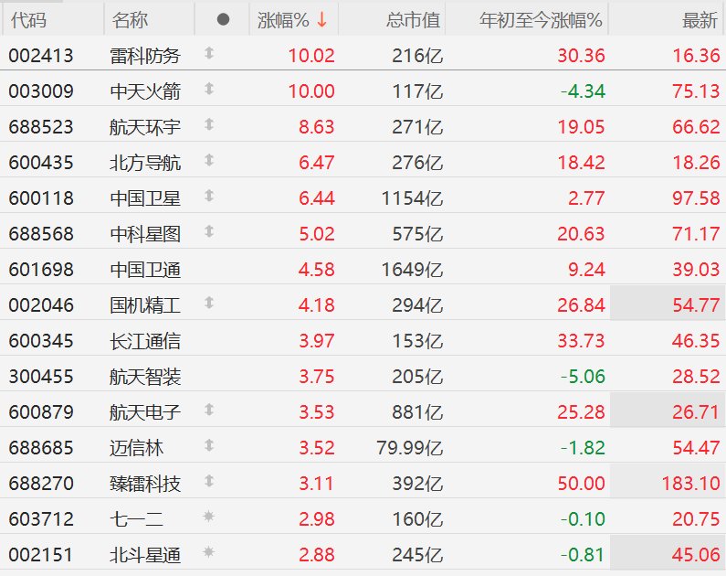Click the 10.02 gain value for 雷科防务
The width and height of the screenshot is (726, 576).
click(x=311, y=56)
